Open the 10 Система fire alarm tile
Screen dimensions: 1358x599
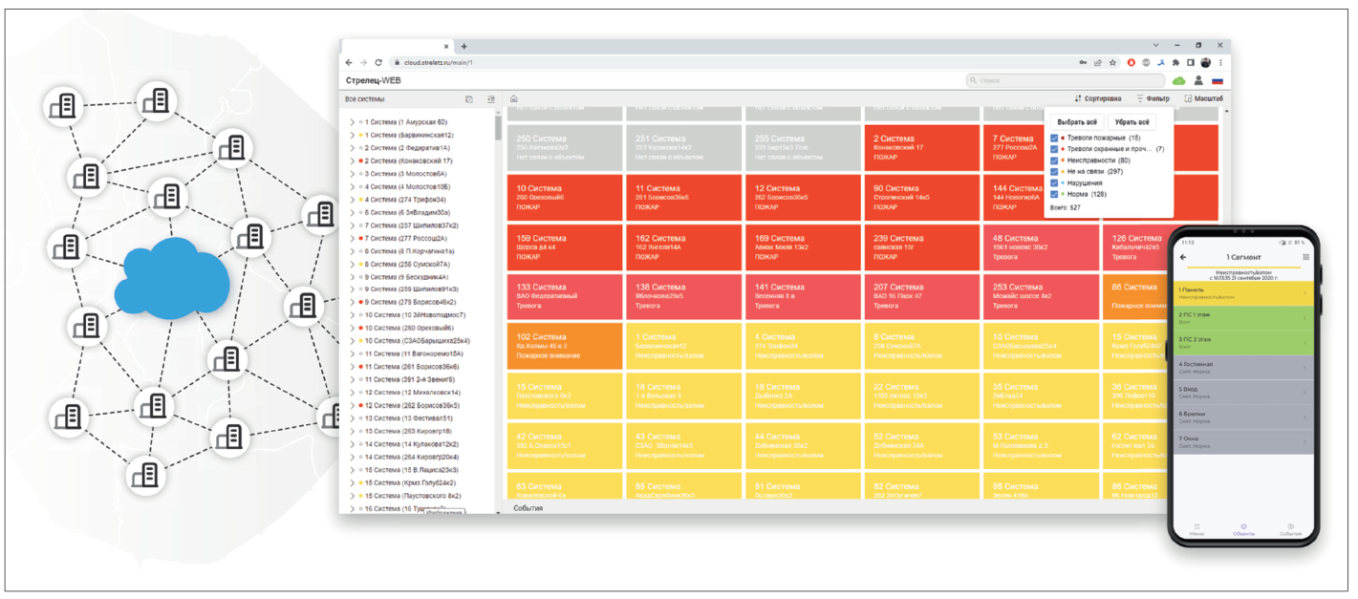[x=564, y=198]
